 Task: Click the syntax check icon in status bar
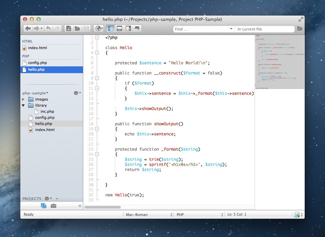click(297, 215)
